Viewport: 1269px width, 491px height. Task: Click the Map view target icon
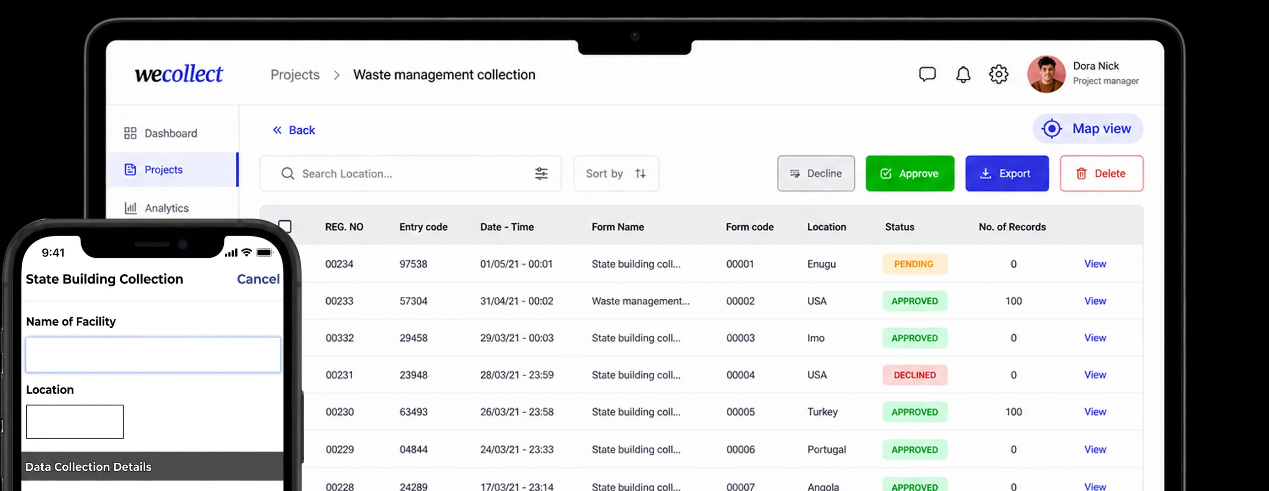pos(1051,129)
